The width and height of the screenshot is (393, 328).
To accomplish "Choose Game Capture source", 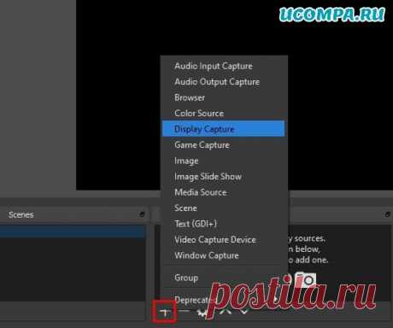I will pyautogui.click(x=223, y=145).
